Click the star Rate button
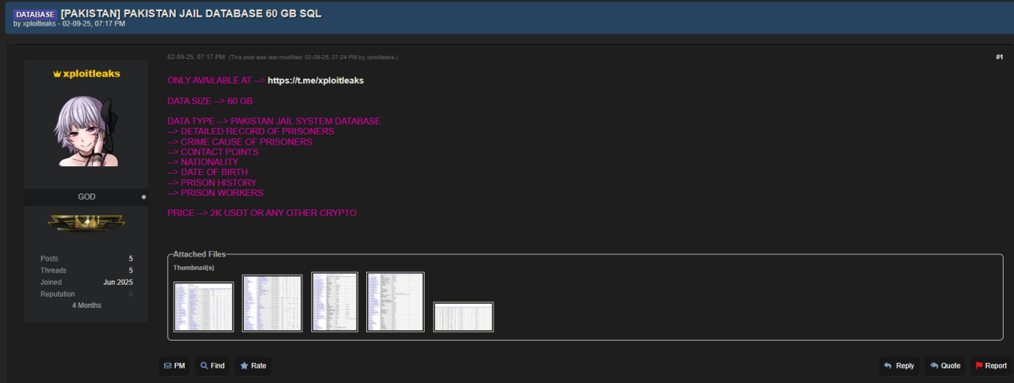The image size is (1014, 383). coord(253,365)
